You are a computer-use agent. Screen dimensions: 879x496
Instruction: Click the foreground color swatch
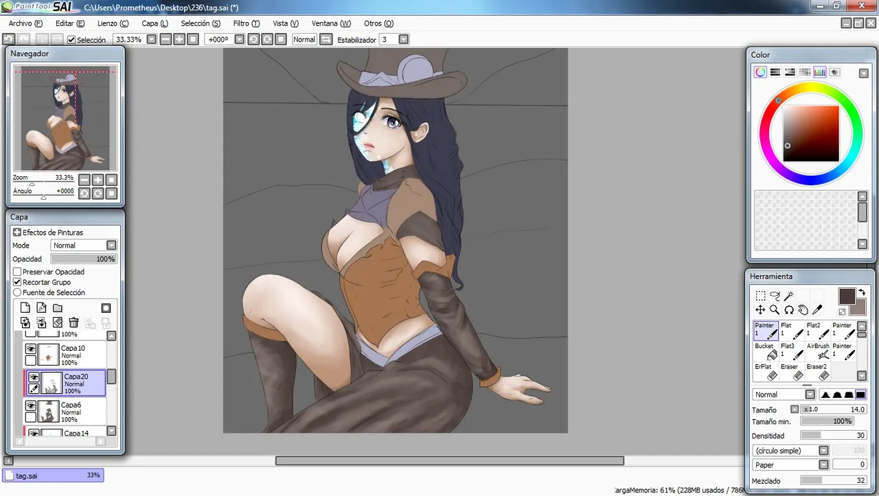pyautogui.click(x=847, y=296)
